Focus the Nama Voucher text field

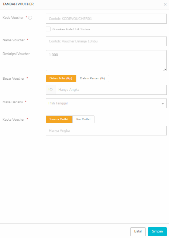pyautogui.click(x=106, y=41)
